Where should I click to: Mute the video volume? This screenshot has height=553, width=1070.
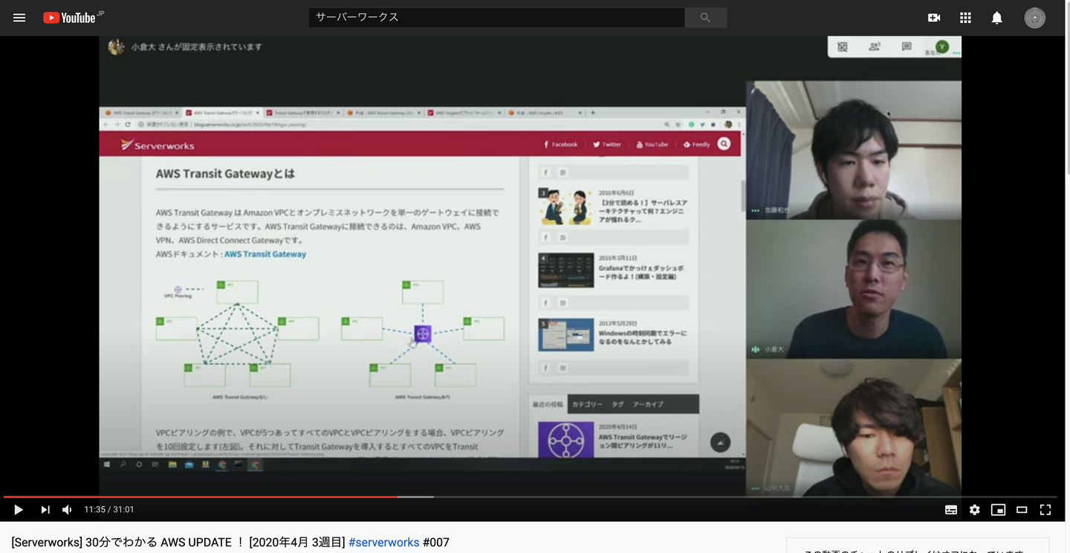pyautogui.click(x=68, y=509)
